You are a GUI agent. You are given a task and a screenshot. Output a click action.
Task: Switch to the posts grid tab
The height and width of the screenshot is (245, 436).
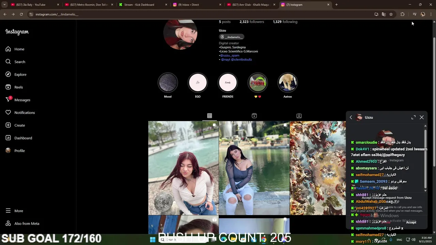(209, 116)
